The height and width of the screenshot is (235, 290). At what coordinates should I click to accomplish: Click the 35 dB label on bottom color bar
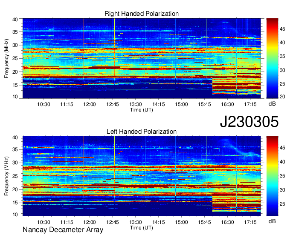(282, 176)
